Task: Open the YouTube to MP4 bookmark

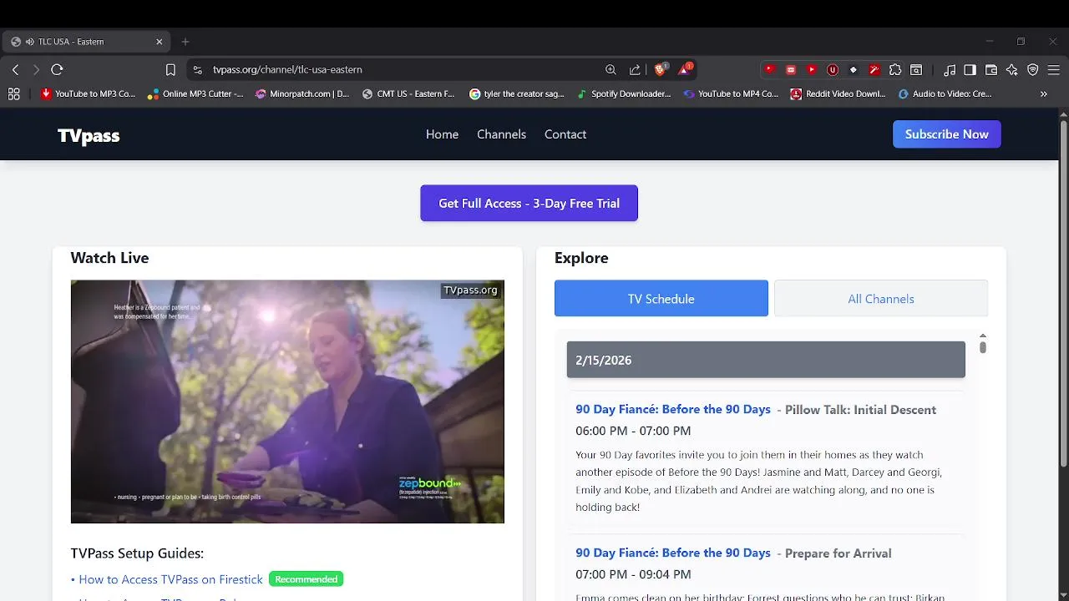Action: [731, 94]
